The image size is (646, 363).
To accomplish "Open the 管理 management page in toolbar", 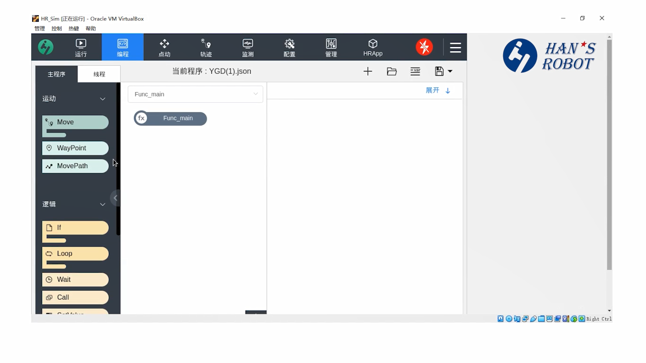I will [x=331, y=47].
